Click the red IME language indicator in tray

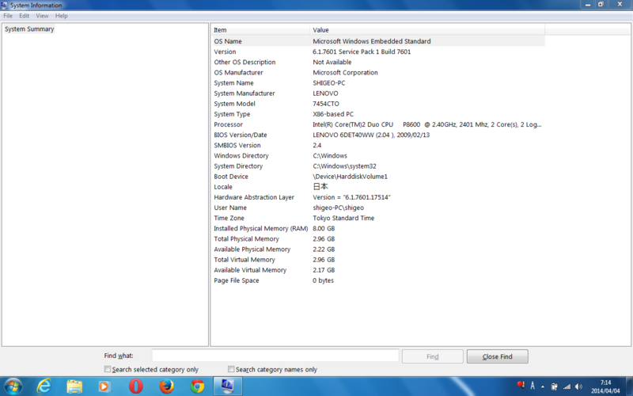(521, 386)
